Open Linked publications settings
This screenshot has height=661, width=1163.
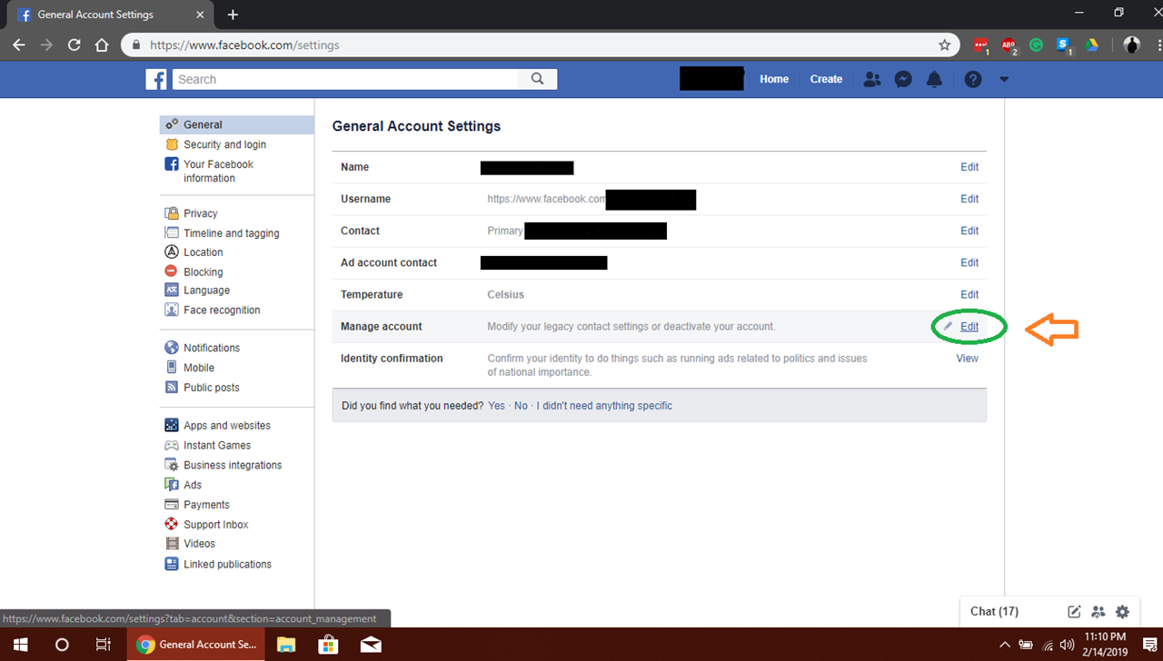click(x=227, y=564)
